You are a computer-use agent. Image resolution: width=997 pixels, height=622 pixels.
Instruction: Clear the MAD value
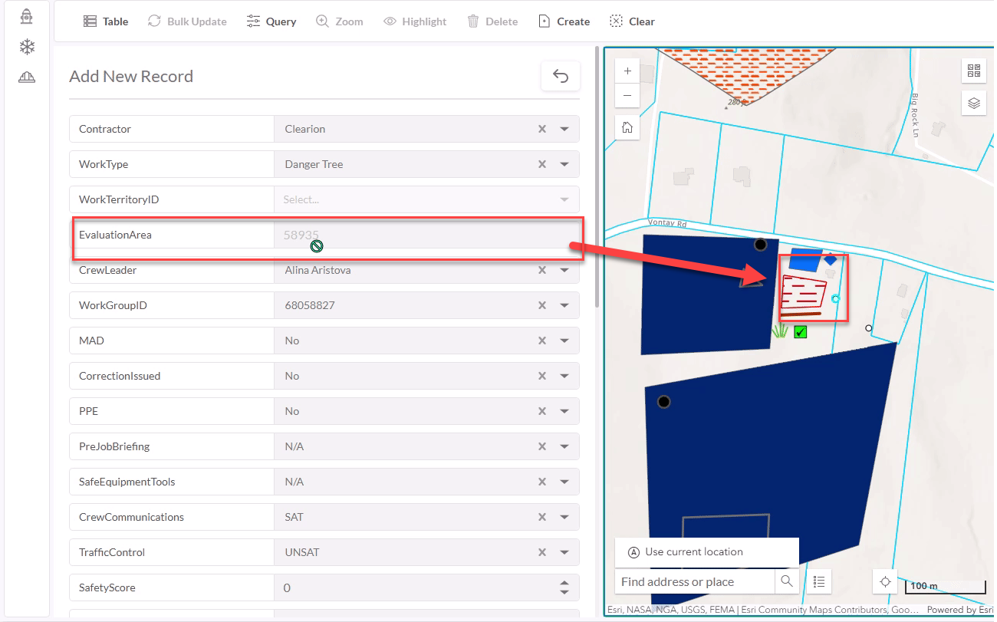point(542,341)
